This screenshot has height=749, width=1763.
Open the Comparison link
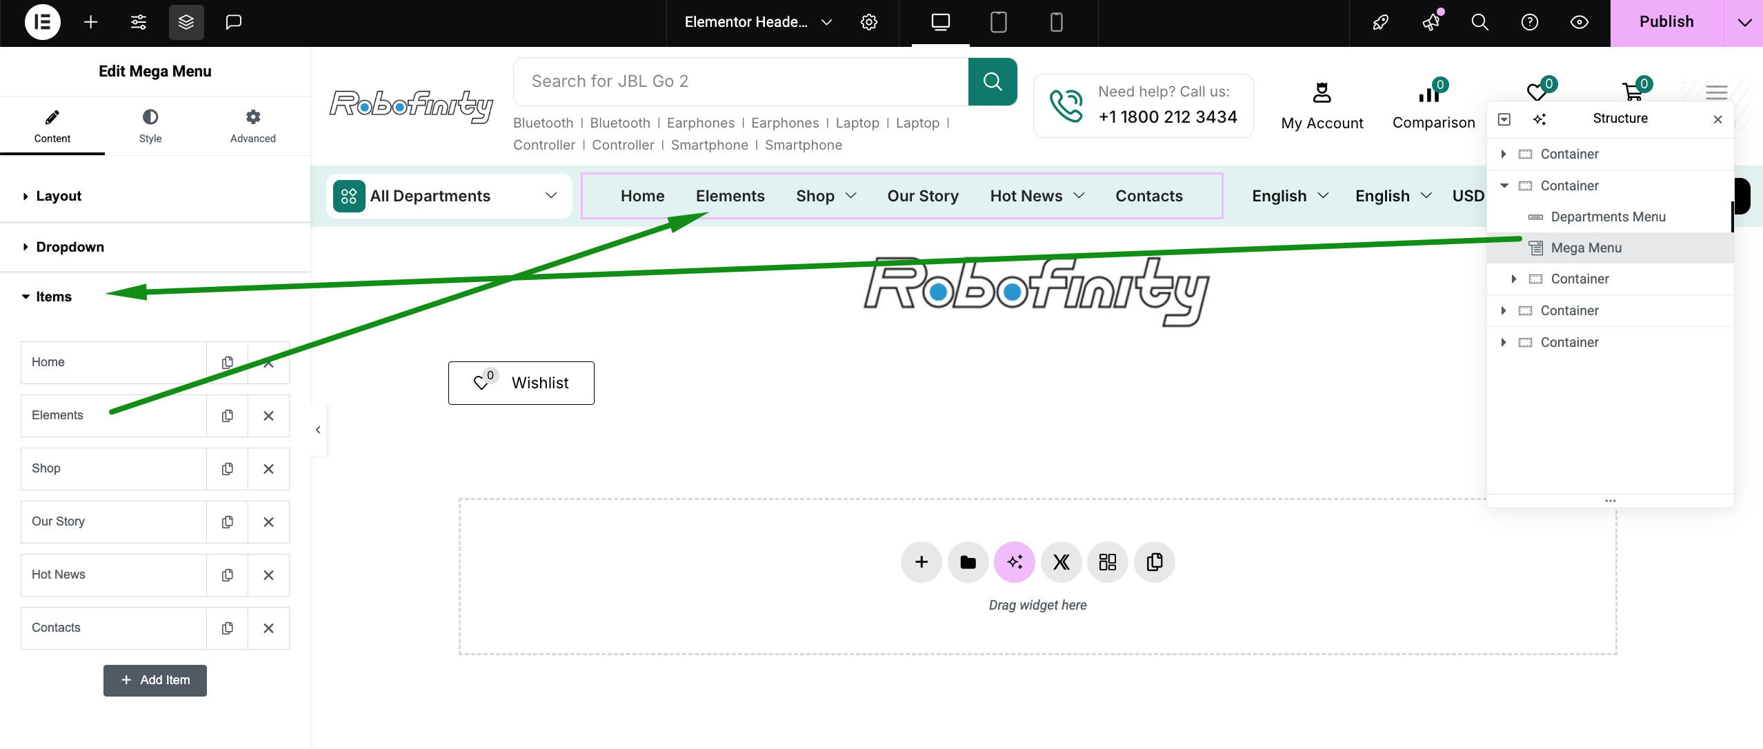(1433, 106)
